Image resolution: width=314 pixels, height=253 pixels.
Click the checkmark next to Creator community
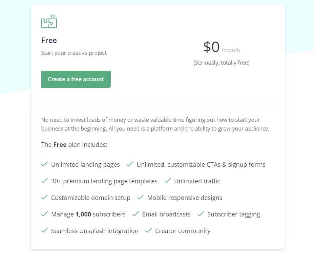(x=148, y=230)
